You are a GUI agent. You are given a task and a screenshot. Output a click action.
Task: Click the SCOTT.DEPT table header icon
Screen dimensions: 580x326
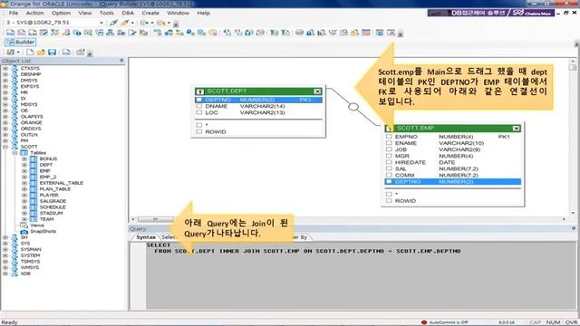[x=199, y=91]
